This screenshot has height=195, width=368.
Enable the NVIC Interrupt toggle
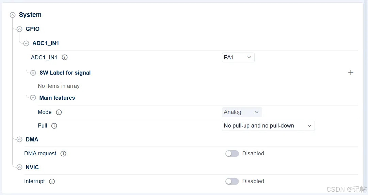click(232, 181)
